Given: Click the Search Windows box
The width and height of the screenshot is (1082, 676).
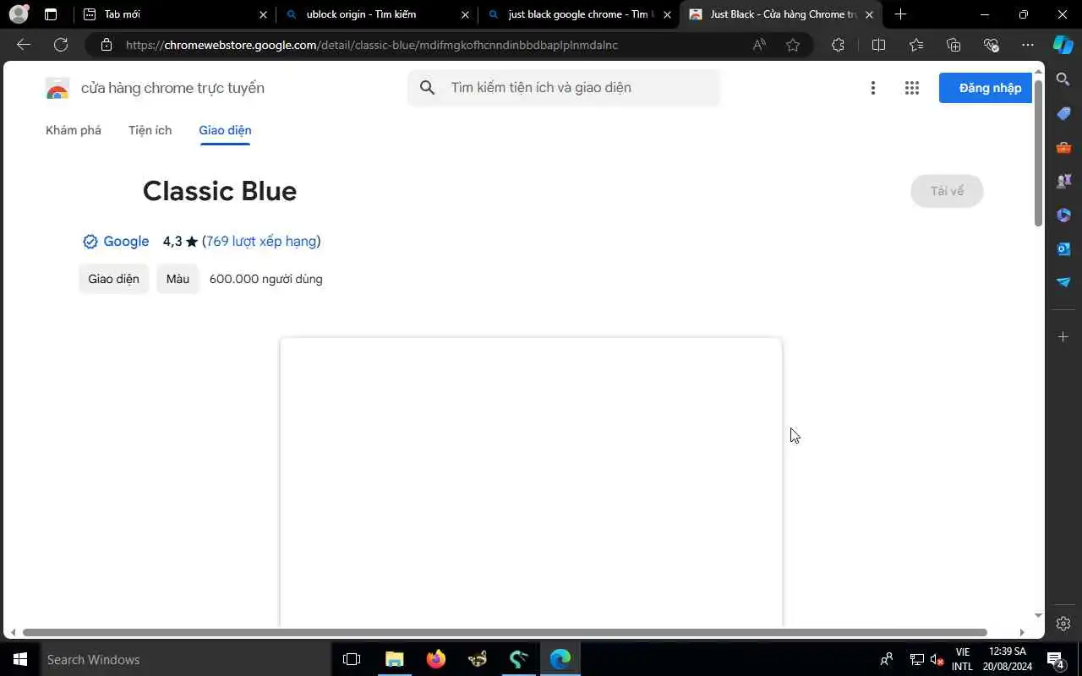Looking at the screenshot, I should 184,659.
